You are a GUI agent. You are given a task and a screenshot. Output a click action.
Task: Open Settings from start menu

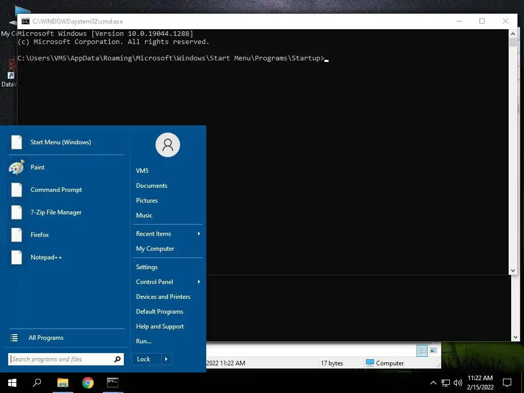(147, 267)
